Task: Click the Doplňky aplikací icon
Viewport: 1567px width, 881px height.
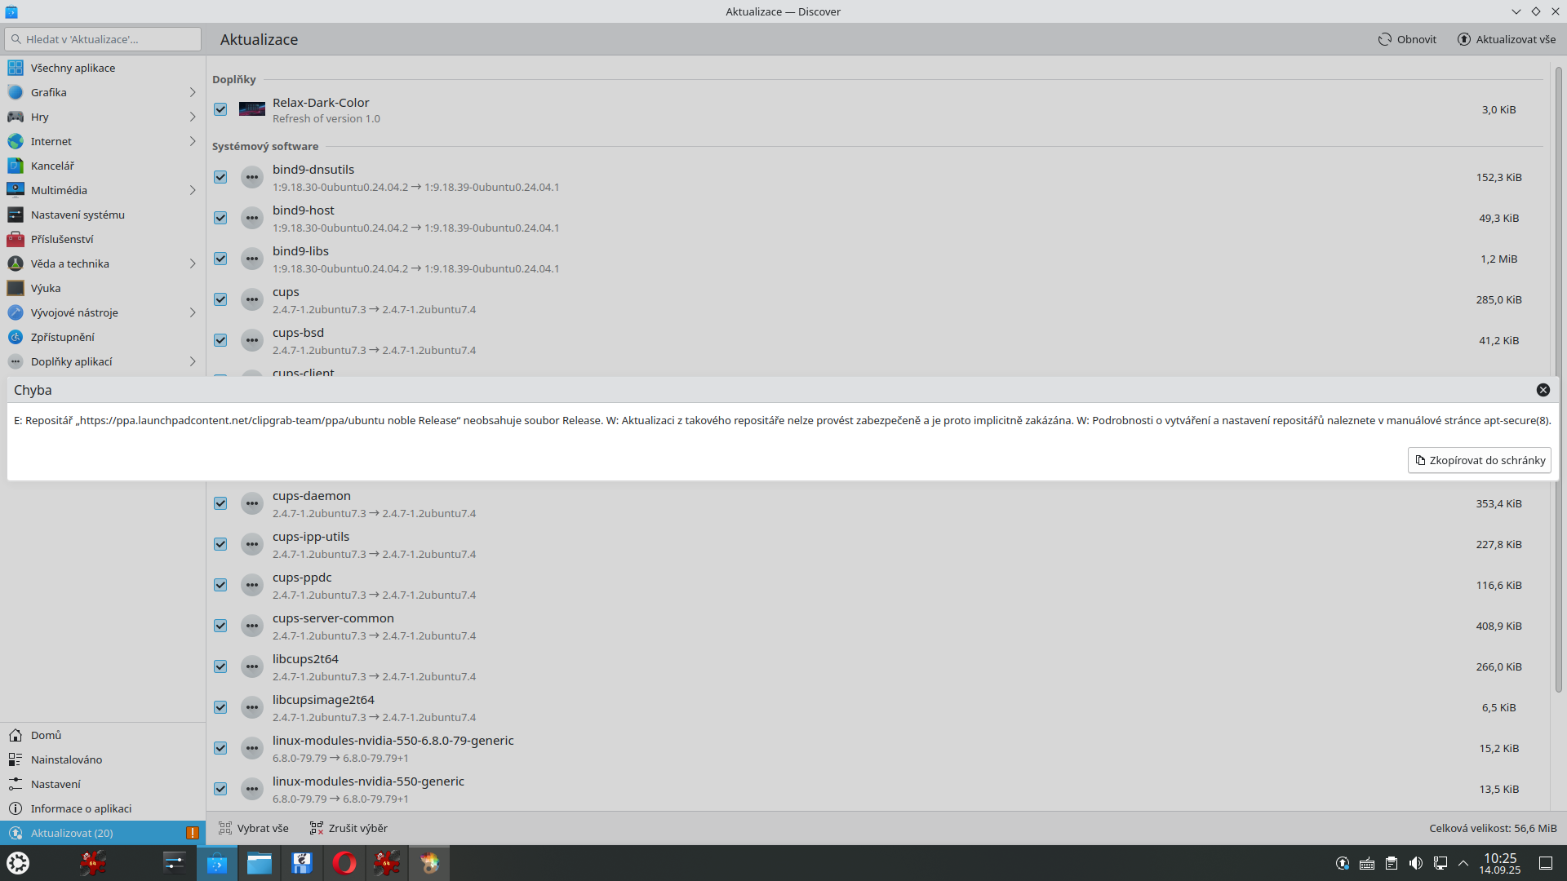Action: click(x=16, y=361)
